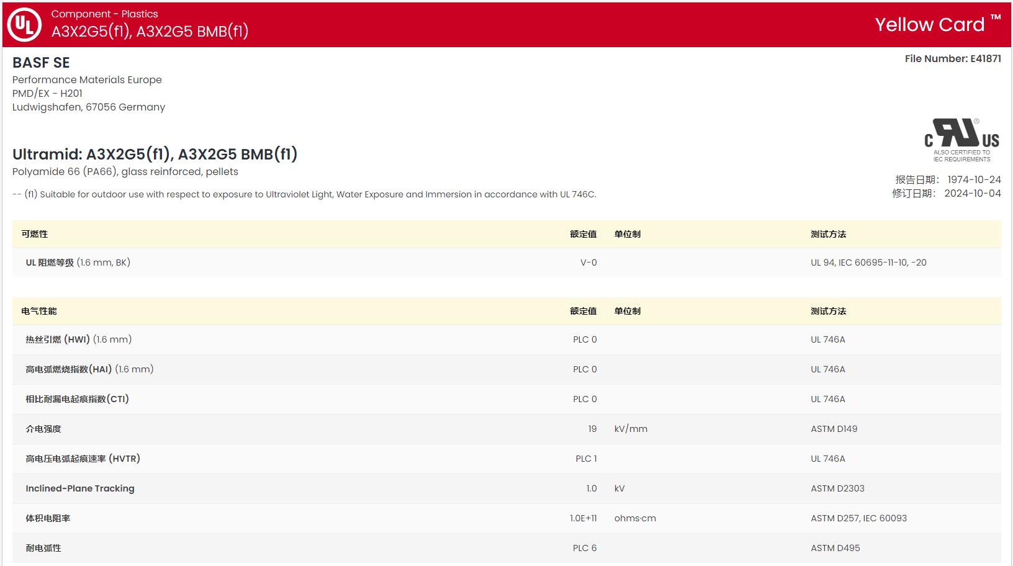
Task: Click the UL logo in red header
Action: (x=24, y=25)
